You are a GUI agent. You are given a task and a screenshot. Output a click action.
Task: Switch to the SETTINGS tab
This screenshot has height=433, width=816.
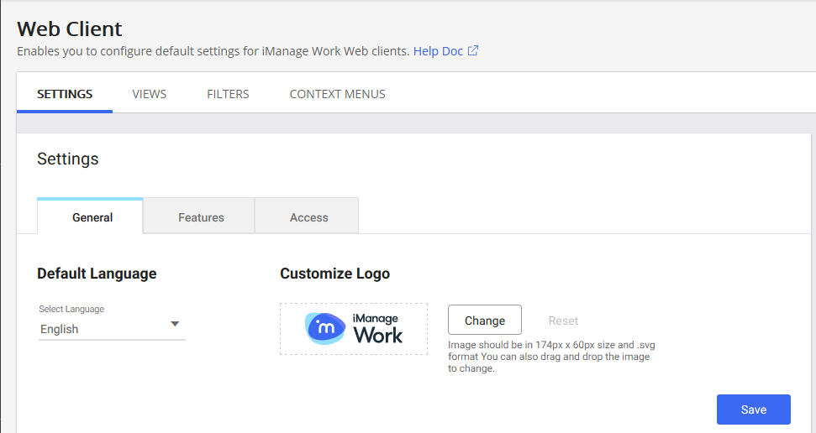pos(65,94)
